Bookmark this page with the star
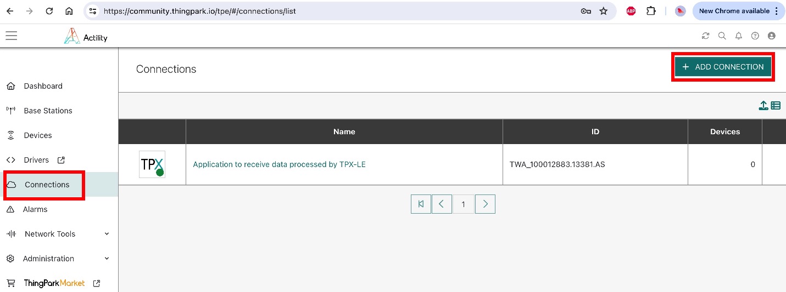Image resolution: width=786 pixels, height=292 pixels. click(x=604, y=11)
